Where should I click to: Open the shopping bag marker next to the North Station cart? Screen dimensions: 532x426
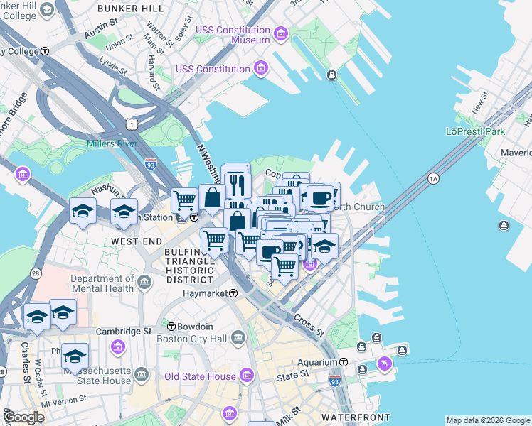213,197
